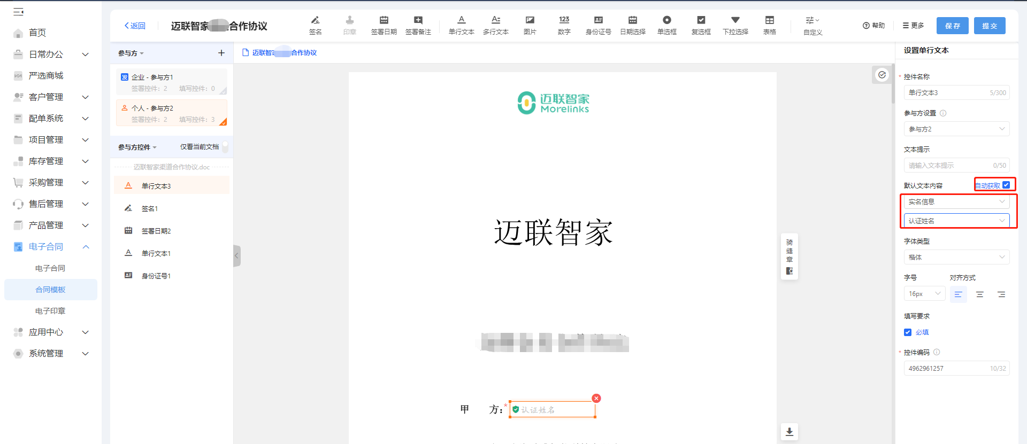Click the 保存 save button
This screenshot has height=444, width=1027.
(953, 26)
